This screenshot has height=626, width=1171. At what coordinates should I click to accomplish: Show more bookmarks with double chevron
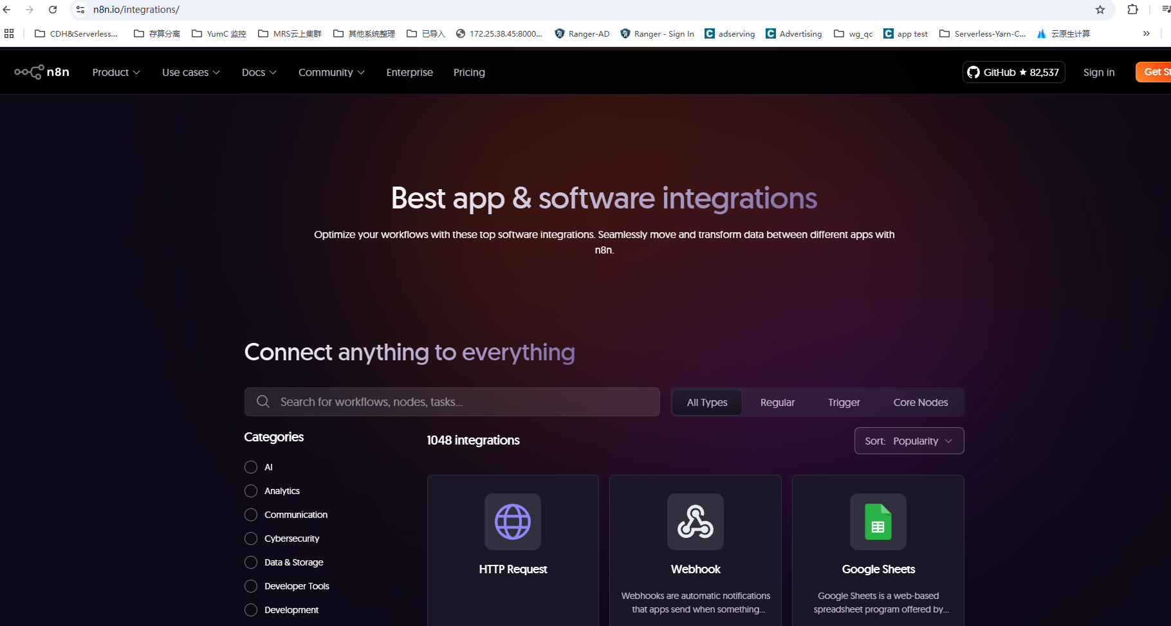click(x=1146, y=33)
